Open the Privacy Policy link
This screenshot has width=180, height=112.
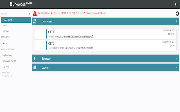(x=6, y=73)
